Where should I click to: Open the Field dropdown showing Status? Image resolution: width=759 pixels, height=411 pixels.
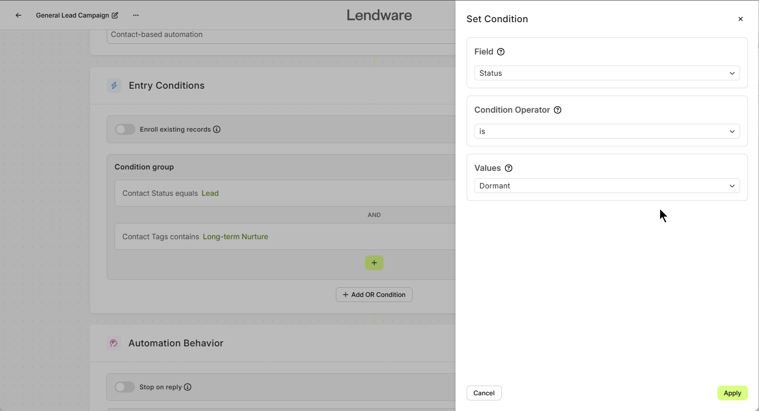click(x=607, y=73)
